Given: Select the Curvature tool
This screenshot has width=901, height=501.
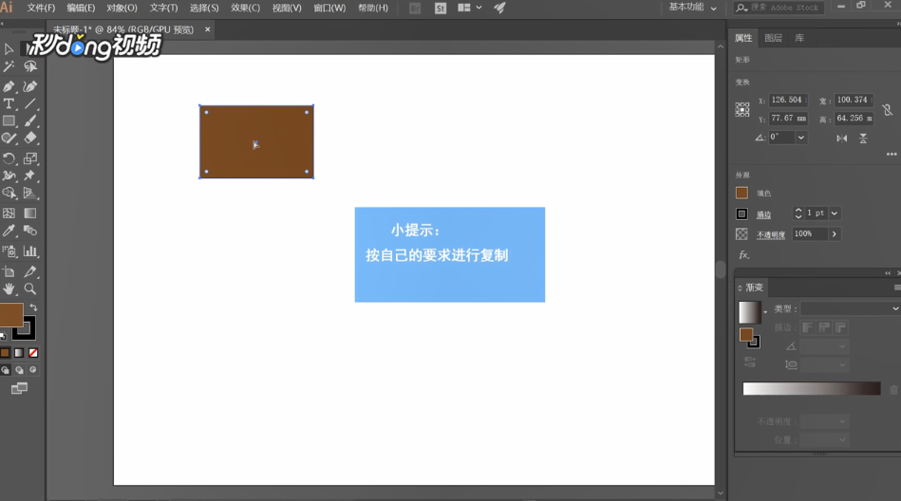Looking at the screenshot, I should 30,86.
